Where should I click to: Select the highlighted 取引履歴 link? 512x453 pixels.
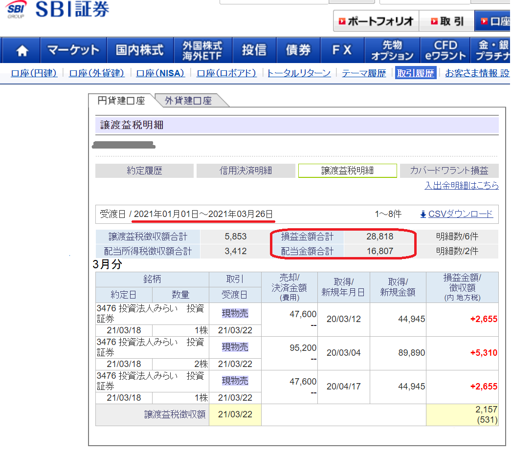tap(416, 73)
